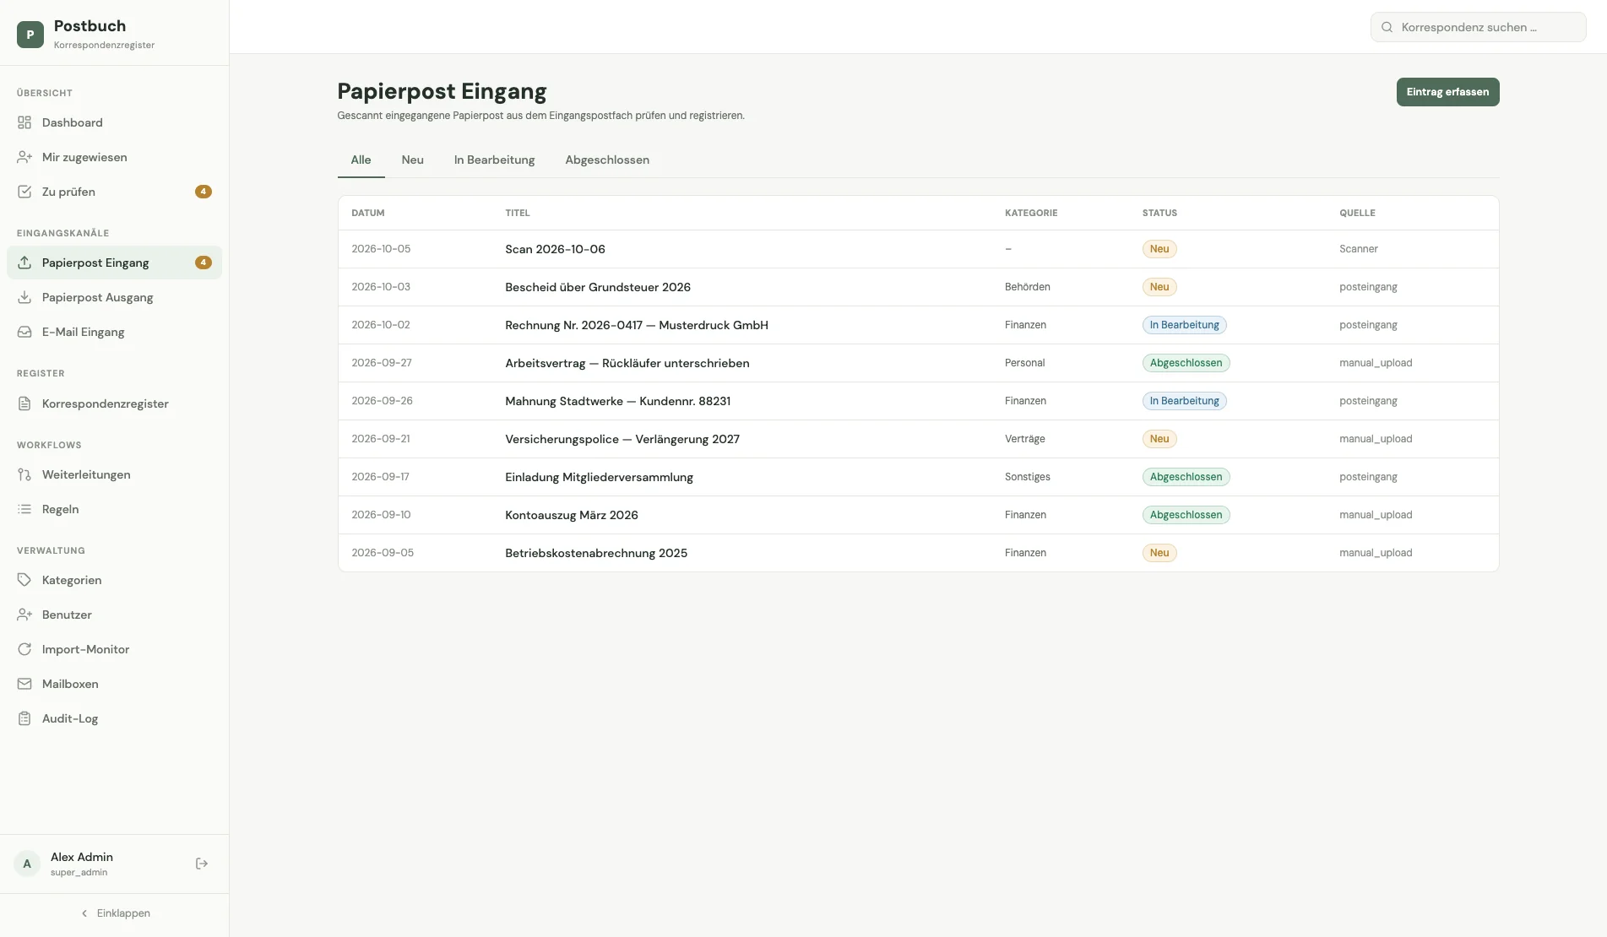This screenshot has width=1607, height=937.
Task: Click the Papierpost Eingang upload icon
Action: point(24,263)
